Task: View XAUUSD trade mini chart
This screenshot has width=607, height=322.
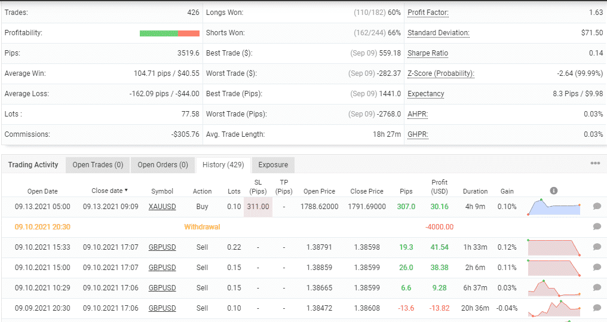Action: (554, 207)
